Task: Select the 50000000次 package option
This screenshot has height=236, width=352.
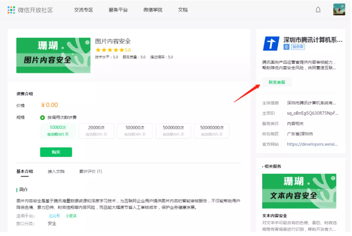Action: point(212,131)
